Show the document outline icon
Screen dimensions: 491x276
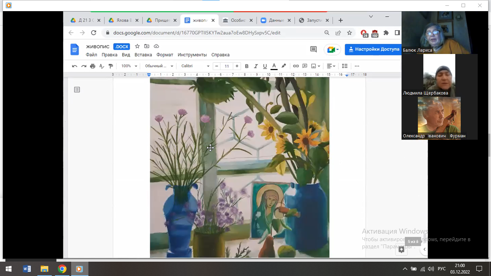pyautogui.click(x=77, y=90)
